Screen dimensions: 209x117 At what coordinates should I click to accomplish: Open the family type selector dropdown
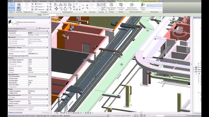pyautogui.click(x=50, y=23)
